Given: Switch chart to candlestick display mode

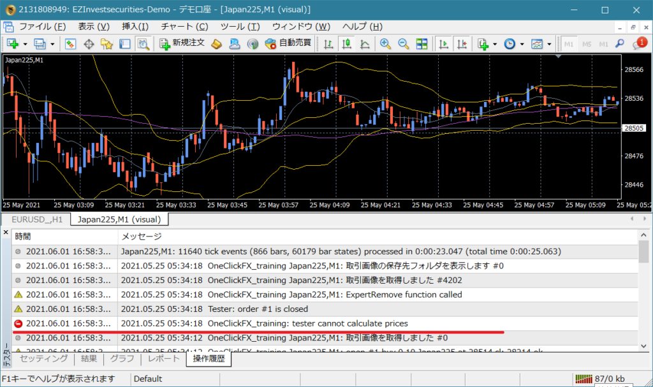Looking at the screenshot, I should (x=347, y=44).
